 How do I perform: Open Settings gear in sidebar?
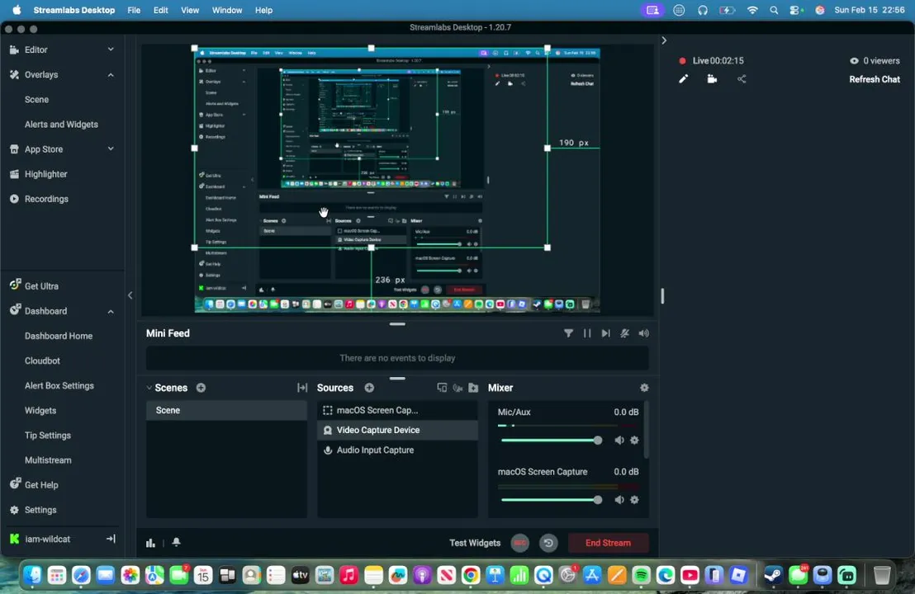tap(40, 510)
